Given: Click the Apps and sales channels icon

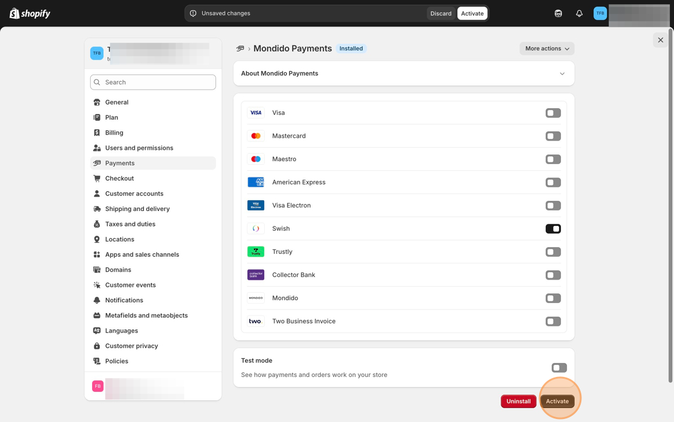Looking at the screenshot, I should (97, 254).
